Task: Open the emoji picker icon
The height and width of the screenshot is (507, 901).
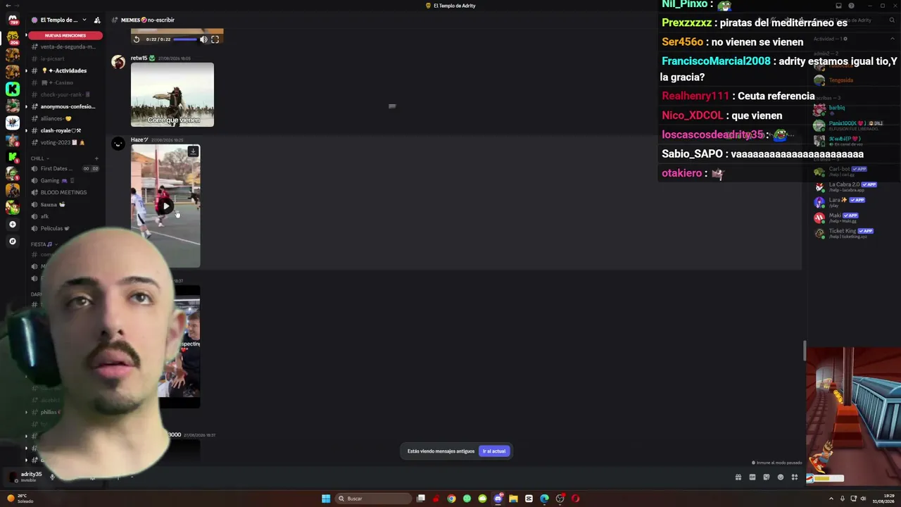Action: click(781, 477)
